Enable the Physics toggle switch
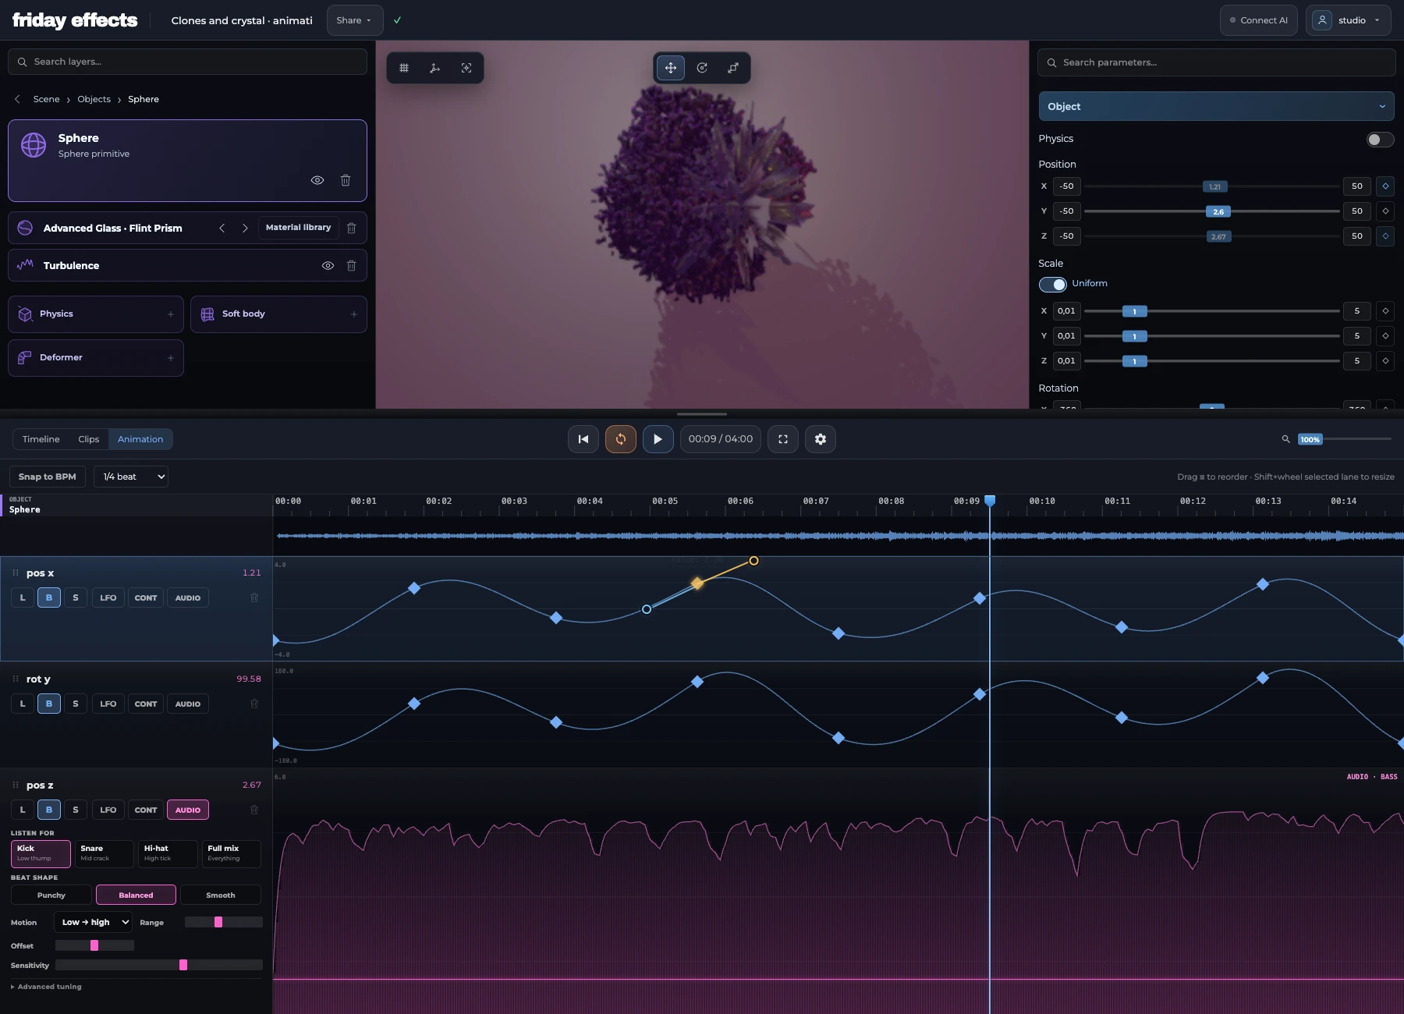 click(1380, 140)
